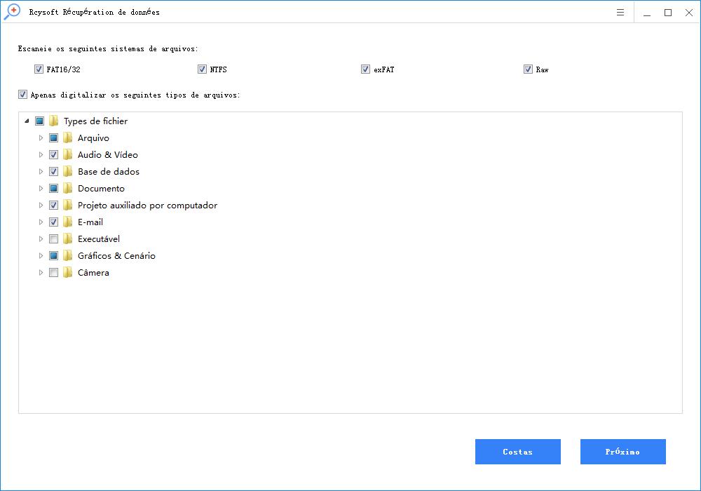701x491 pixels.
Task: Select the Câmera tree label
Action: coord(93,273)
